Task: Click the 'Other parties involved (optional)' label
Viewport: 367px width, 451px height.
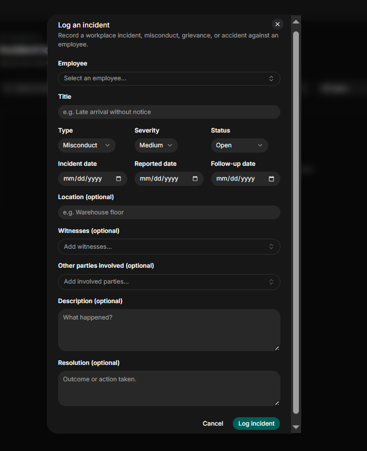Action: [x=106, y=266]
